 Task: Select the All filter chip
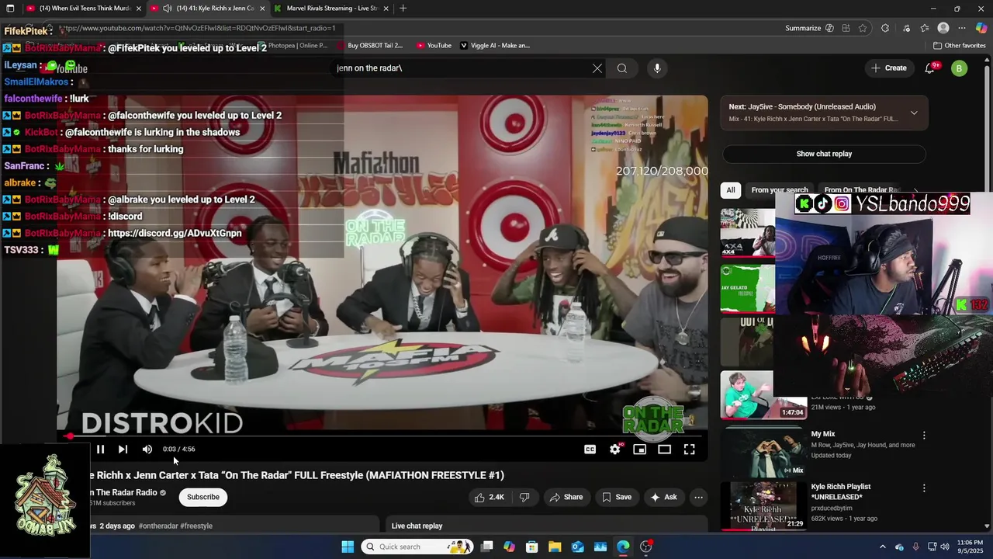pos(731,189)
